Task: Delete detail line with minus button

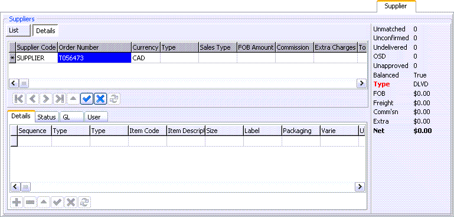Action: point(30,202)
